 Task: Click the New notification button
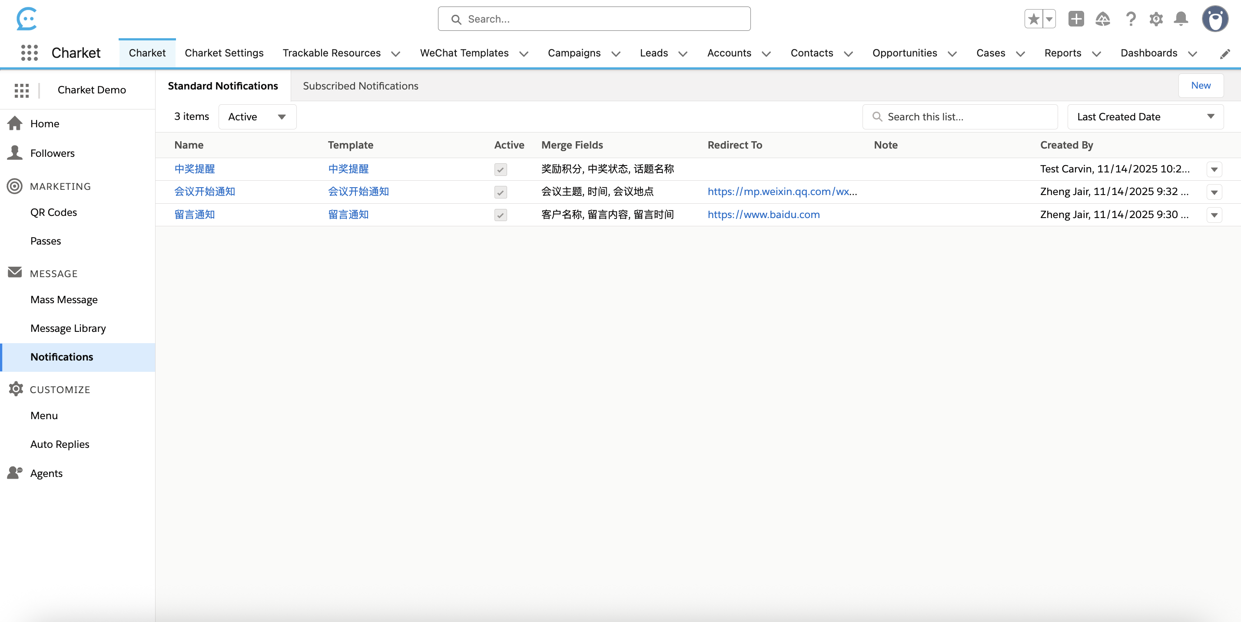[1201, 85]
